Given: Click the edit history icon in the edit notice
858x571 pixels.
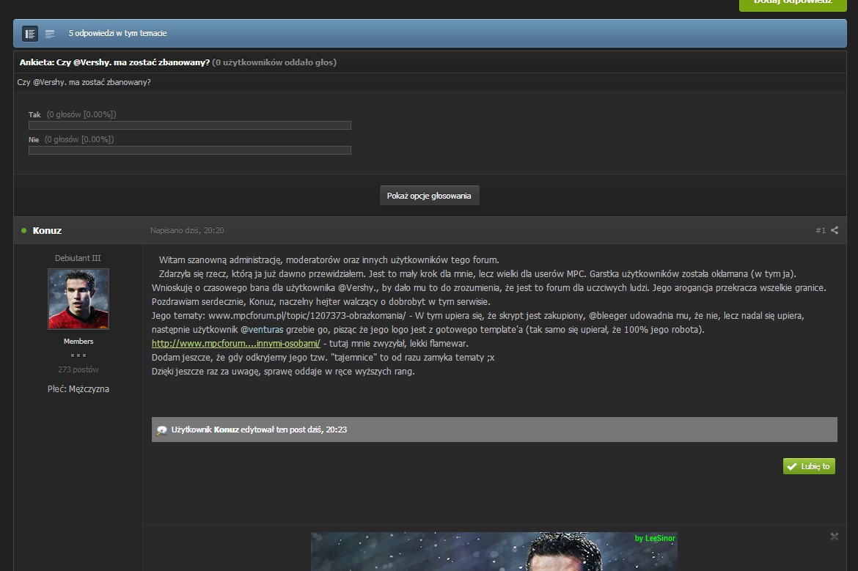Looking at the screenshot, I should [161, 430].
